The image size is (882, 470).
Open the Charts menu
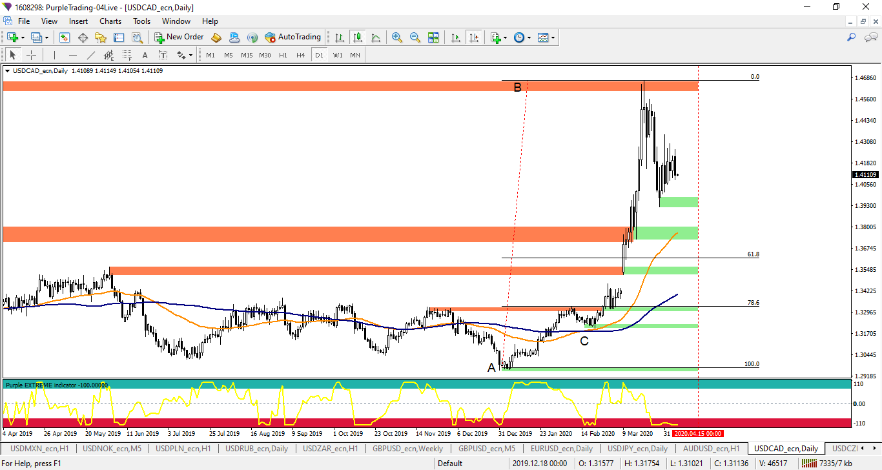click(x=110, y=21)
